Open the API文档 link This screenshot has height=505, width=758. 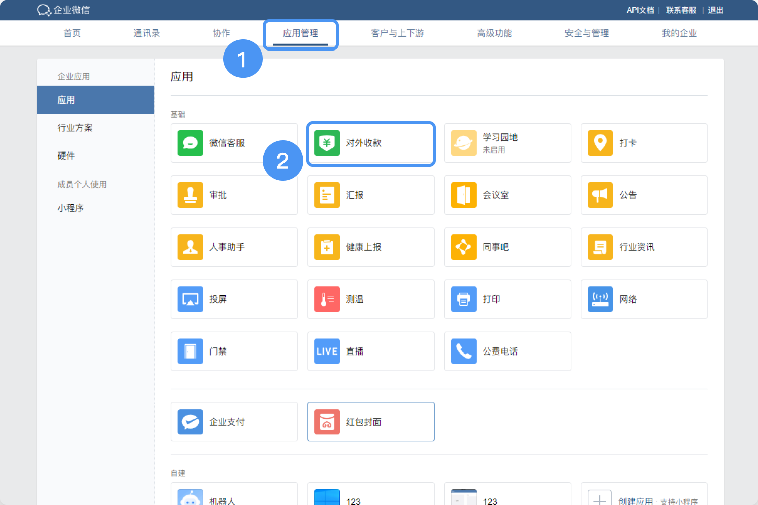tap(640, 10)
